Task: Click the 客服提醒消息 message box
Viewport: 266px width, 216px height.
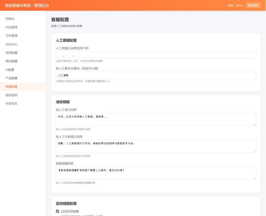Action: pyautogui.click(x=156, y=173)
